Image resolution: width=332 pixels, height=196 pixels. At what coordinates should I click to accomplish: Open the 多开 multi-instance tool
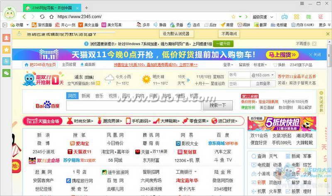143,25
